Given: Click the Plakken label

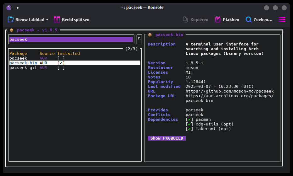Looking at the screenshot, I should 231,19.
